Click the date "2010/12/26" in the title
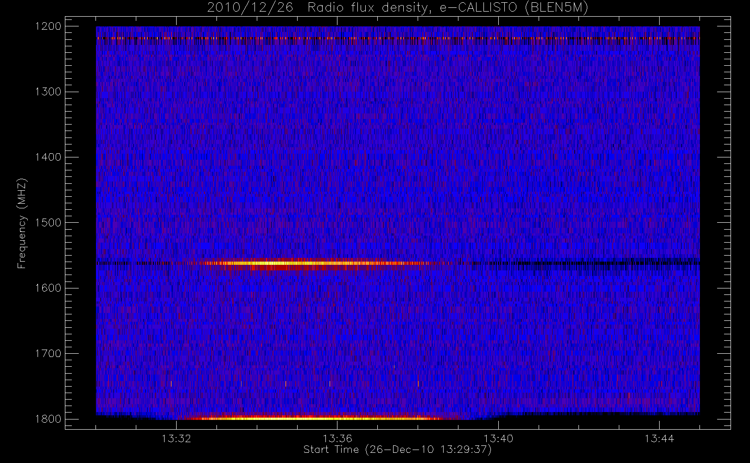750x463 pixels. tap(250, 8)
